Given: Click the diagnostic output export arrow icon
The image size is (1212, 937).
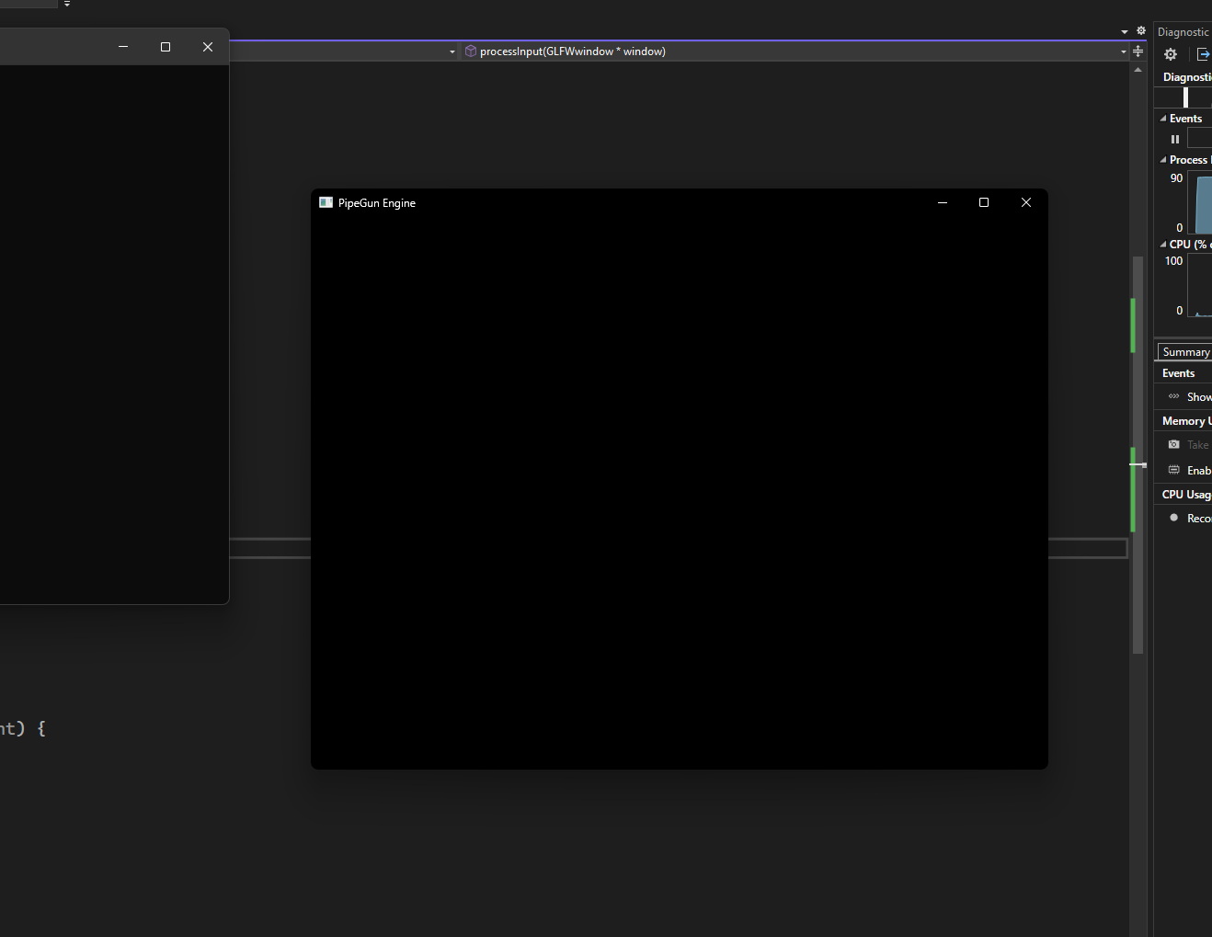Looking at the screenshot, I should (x=1203, y=54).
